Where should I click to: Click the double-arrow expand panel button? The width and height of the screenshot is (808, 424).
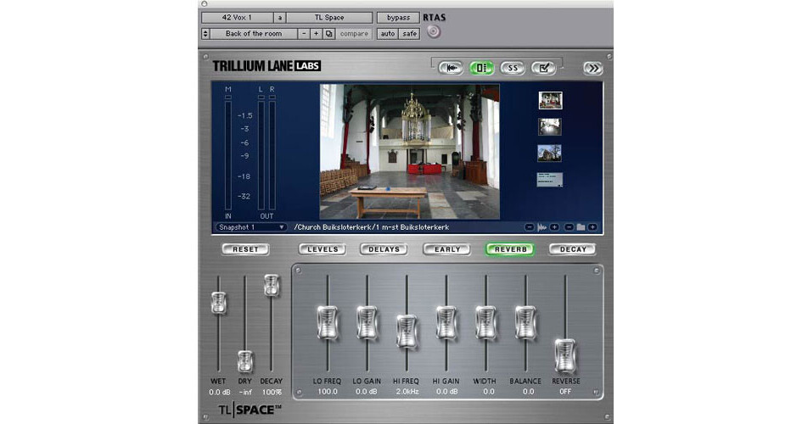coord(593,69)
